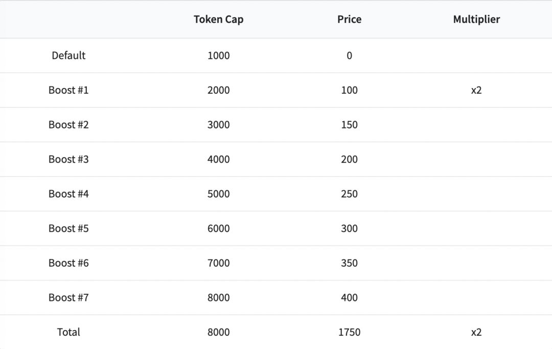Select the Boost #4 row label
Image resolution: width=552 pixels, height=349 pixels.
coord(68,194)
